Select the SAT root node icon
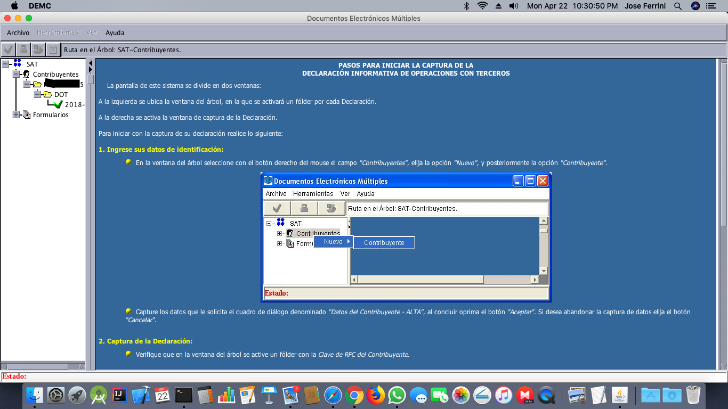 [x=18, y=64]
